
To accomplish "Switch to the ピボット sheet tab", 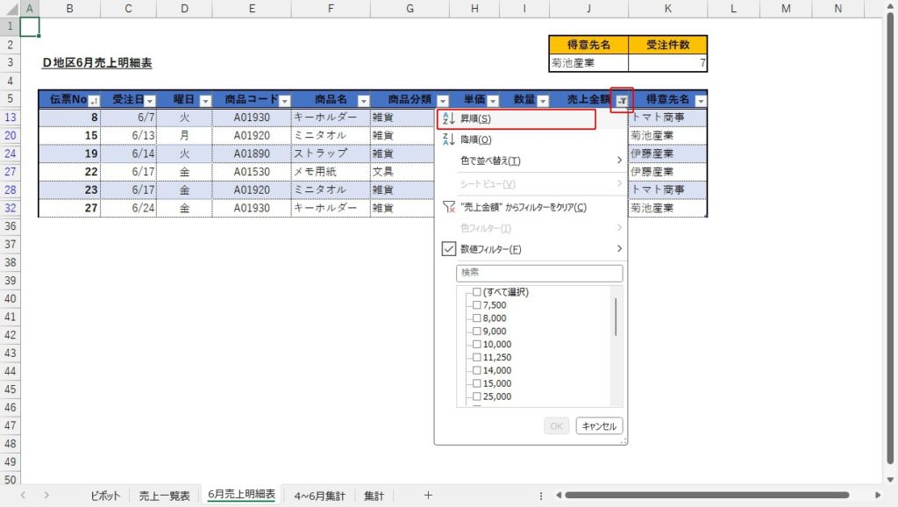I will (106, 496).
